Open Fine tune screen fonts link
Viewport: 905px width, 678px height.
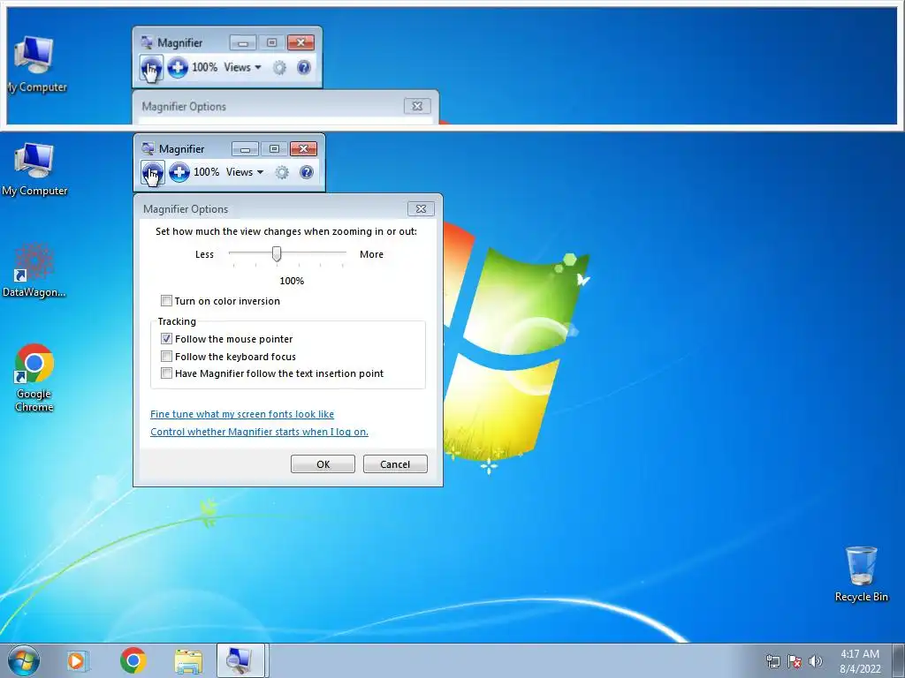tap(242, 414)
